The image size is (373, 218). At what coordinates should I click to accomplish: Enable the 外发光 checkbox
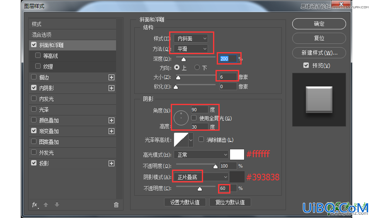[34, 152]
